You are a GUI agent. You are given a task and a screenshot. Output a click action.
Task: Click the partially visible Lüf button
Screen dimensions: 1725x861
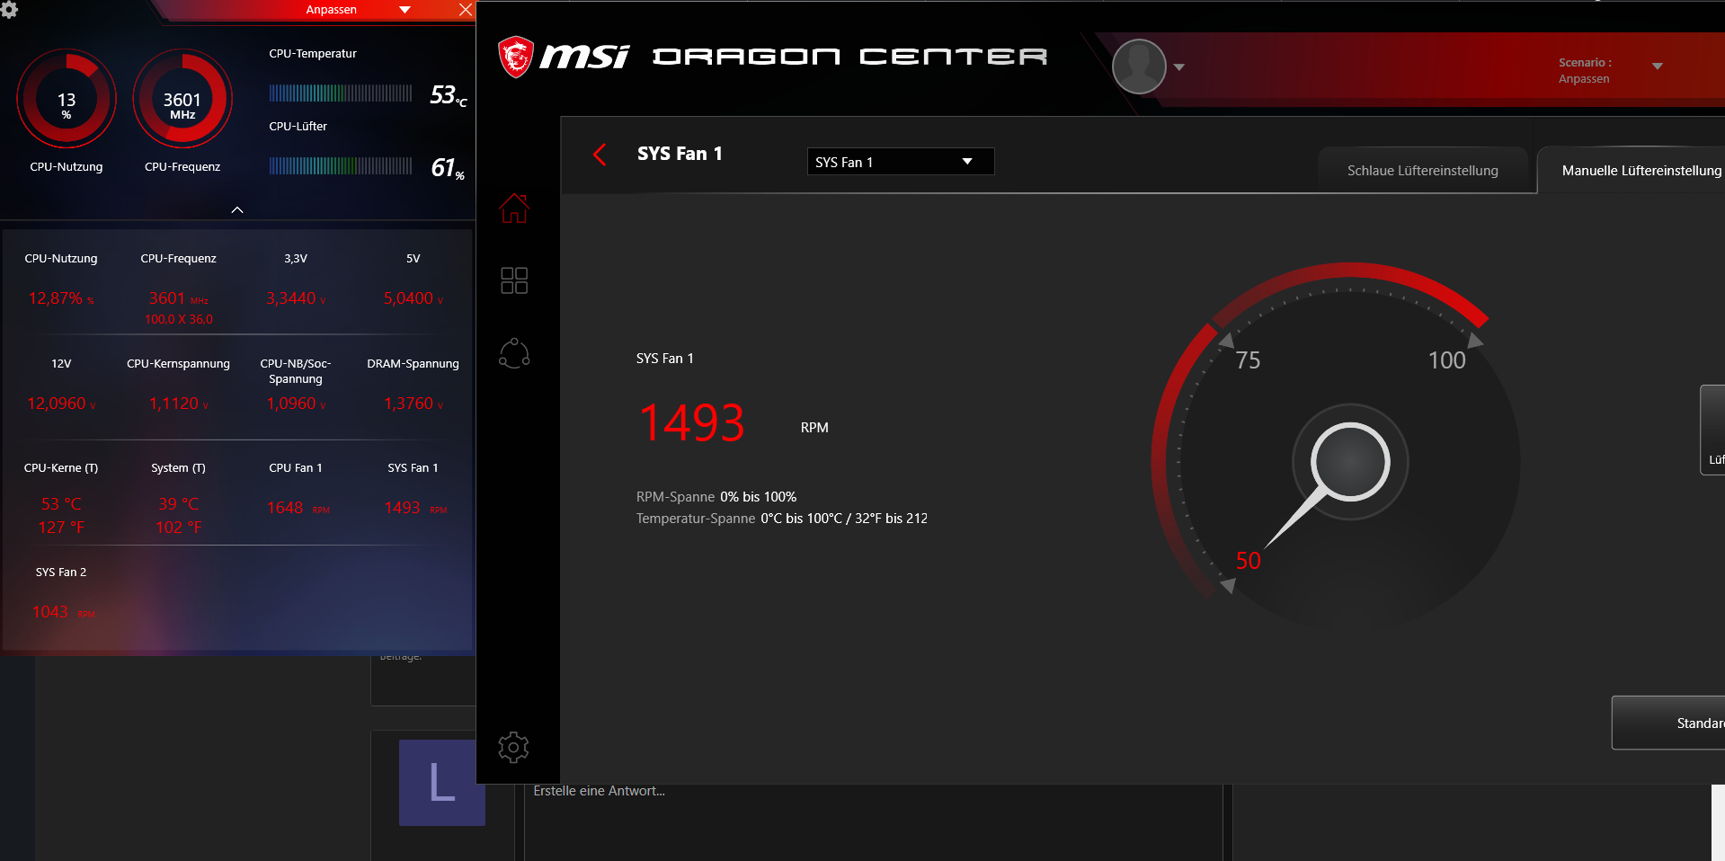[1712, 430]
